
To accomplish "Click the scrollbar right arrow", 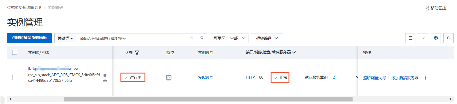I will pyautogui.click(x=450, y=99).
